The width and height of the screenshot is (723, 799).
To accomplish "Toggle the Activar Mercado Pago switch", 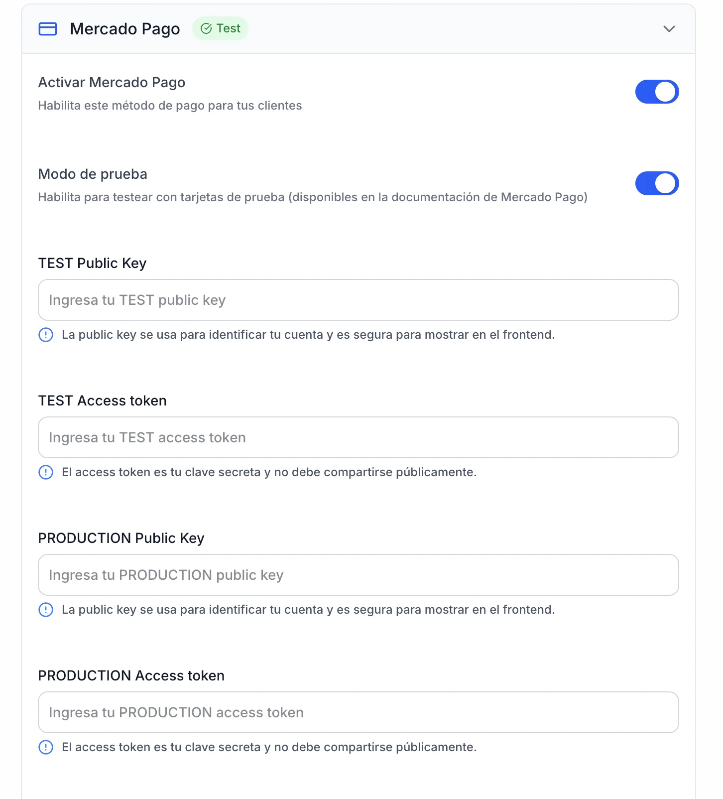I will click(x=656, y=92).
